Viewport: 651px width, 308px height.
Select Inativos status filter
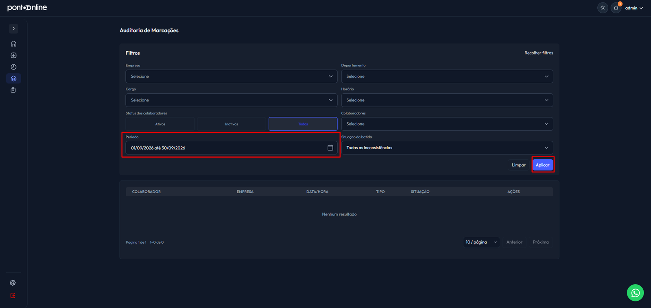[232, 124]
